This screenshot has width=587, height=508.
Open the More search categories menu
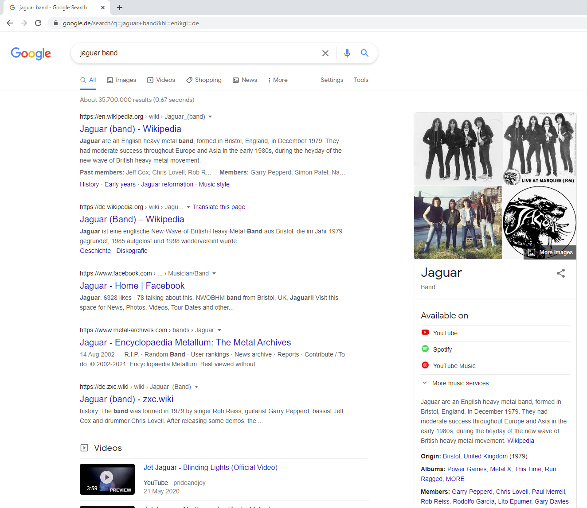pos(278,80)
